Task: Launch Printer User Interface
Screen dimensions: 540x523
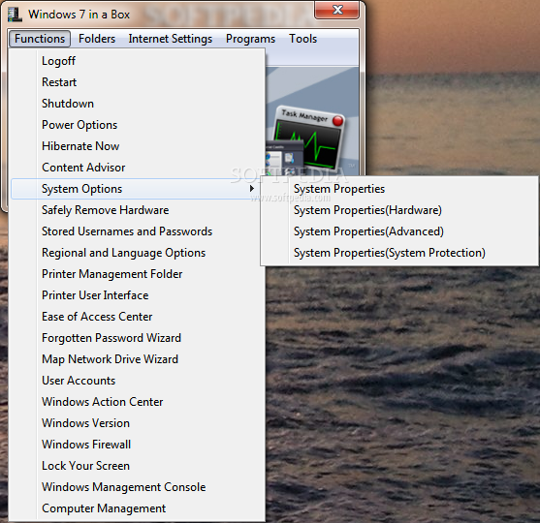Action: coord(138,295)
